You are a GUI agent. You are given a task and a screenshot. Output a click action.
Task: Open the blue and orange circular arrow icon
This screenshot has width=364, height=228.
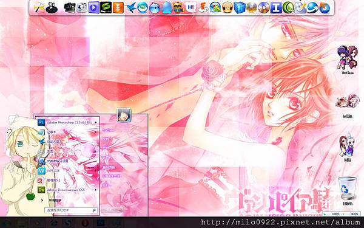[x=325, y=8]
